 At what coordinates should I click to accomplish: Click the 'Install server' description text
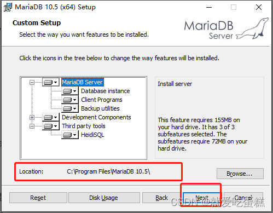click(x=175, y=84)
